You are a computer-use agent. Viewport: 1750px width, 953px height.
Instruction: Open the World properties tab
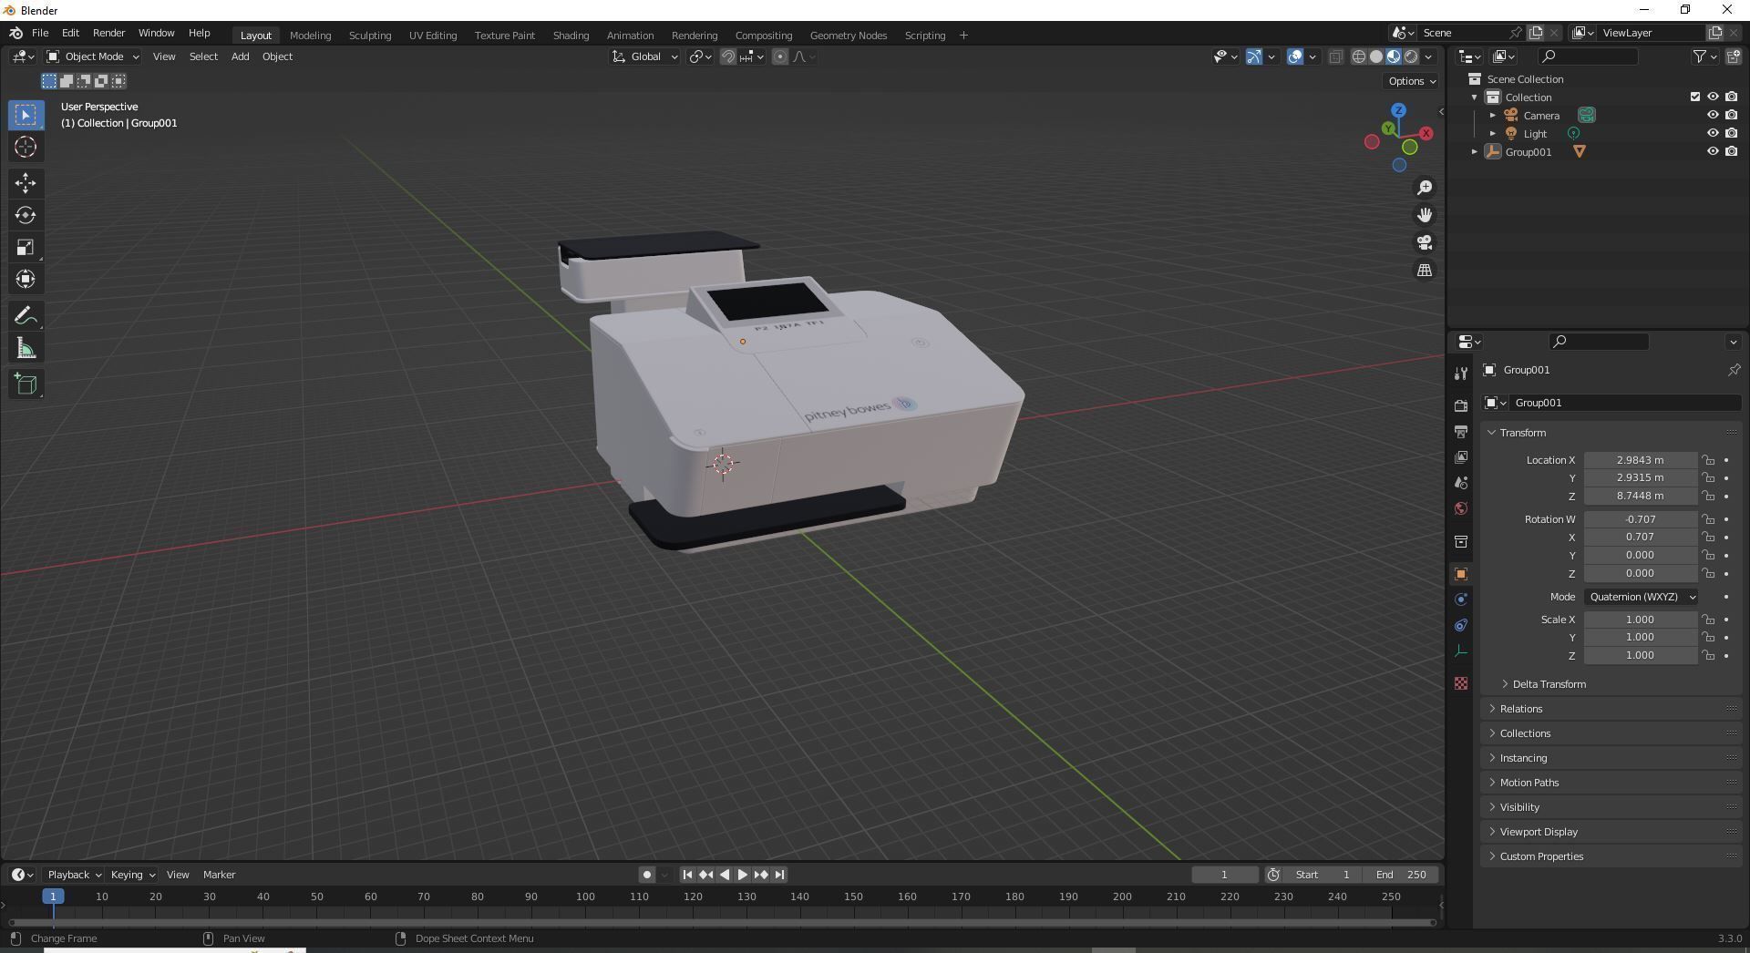click(x=1461, y=508)
